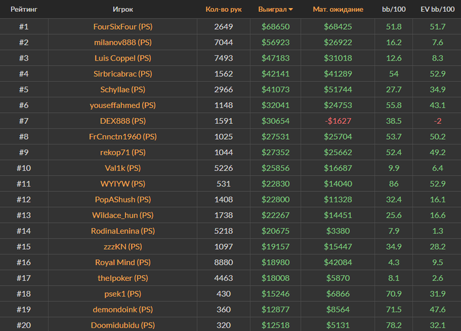Open Val1k (PS) player link
Image resolution: width=461 pixels, height=331 pixels.
(123, 168)
